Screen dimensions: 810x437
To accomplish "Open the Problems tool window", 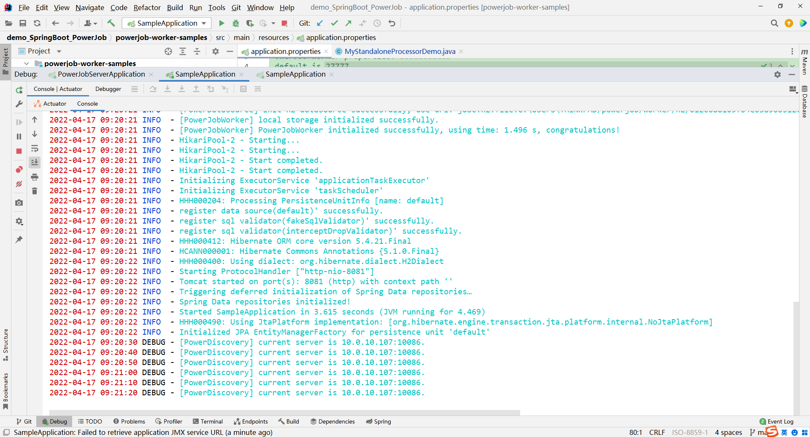I will click(x=129, y=421).
